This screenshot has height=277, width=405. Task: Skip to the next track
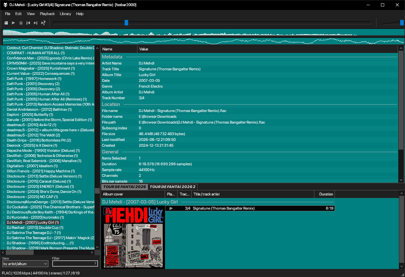(x=36, y=23)
